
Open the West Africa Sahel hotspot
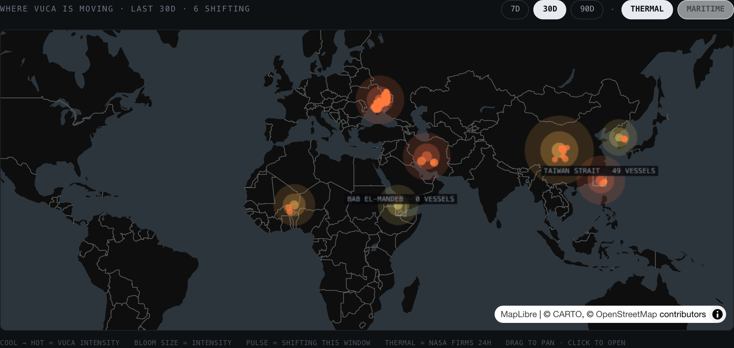(294, 205)
